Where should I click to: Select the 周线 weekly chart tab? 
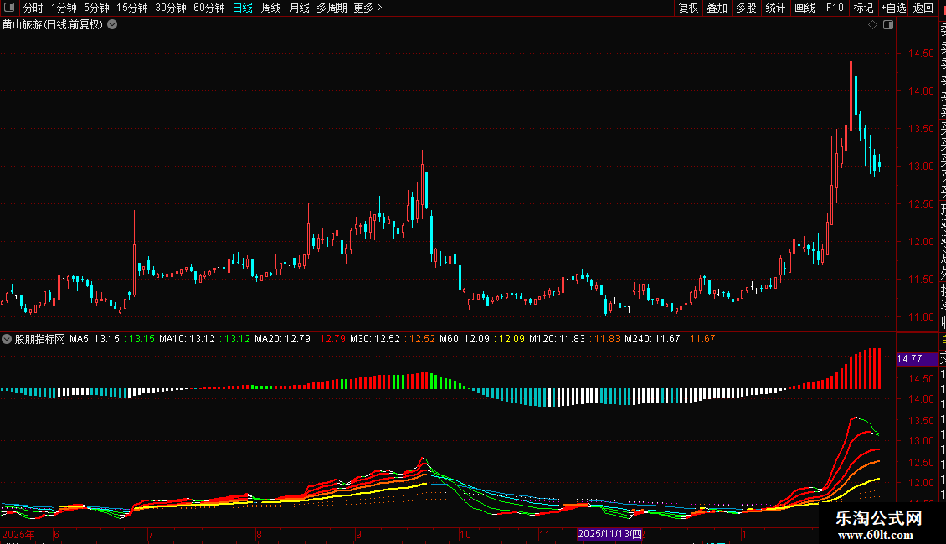click(x=271, y=8)
